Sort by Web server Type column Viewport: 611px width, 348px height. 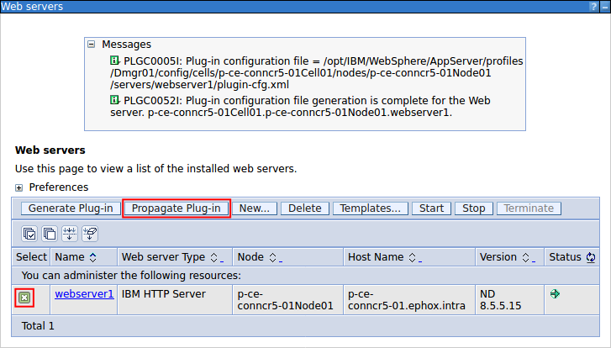pos(216,256)
